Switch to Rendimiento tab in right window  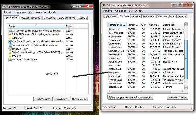point(149,16)
